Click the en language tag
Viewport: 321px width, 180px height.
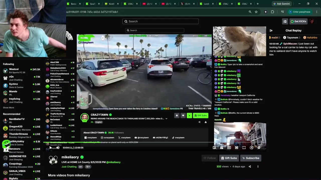coord(81,167)
